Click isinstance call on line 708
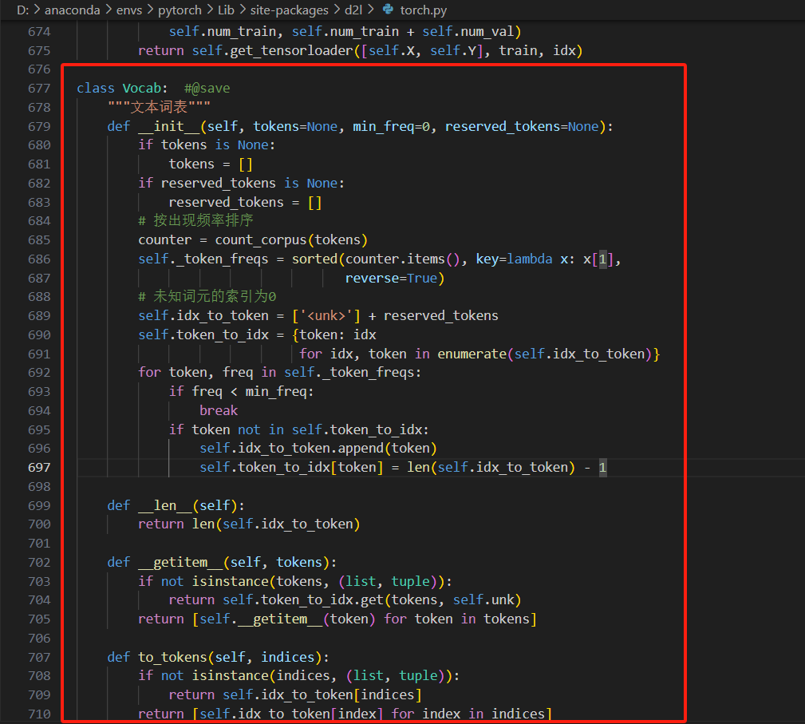Viewport: 805px width, 724px height. [x=230, y=676]
